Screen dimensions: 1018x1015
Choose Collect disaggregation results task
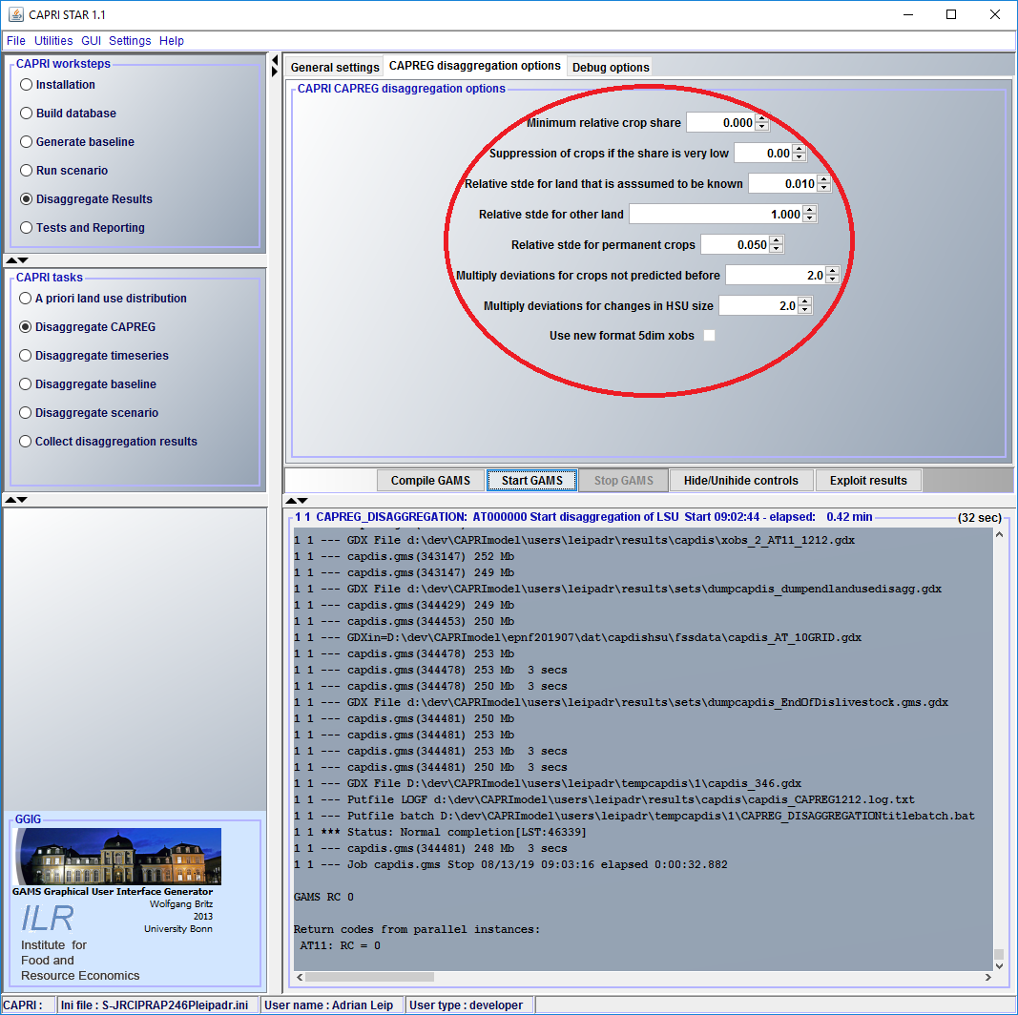click(27, 442)
